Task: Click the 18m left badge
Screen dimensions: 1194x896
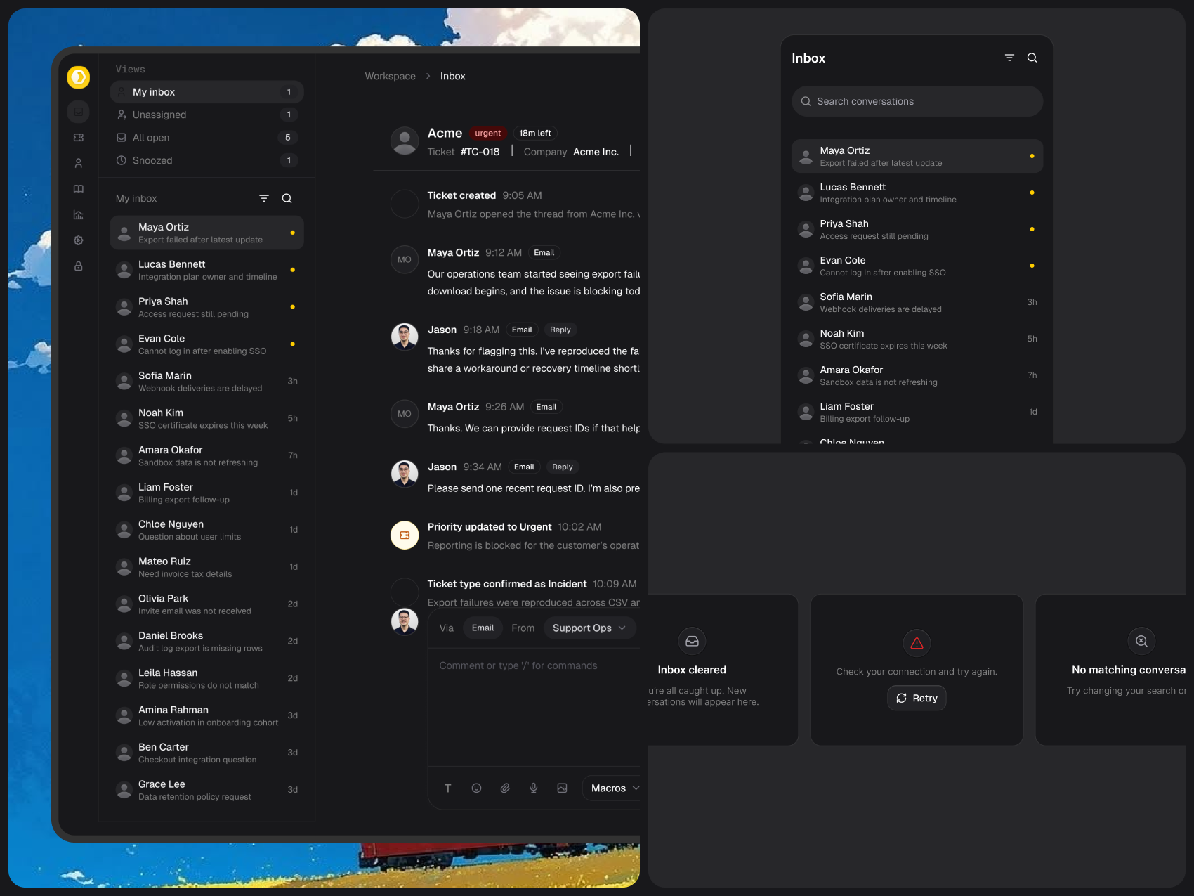Action: click(x=535, y=133)
